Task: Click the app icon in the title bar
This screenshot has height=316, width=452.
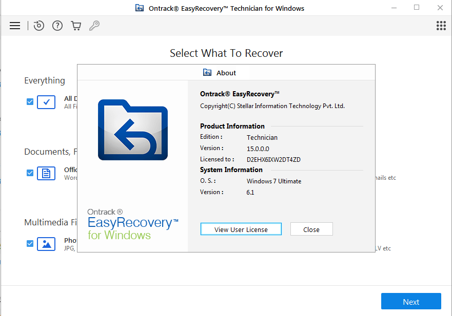Action: [140, 8]
